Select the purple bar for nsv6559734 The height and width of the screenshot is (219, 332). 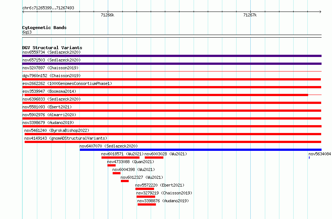pos(172,56)
